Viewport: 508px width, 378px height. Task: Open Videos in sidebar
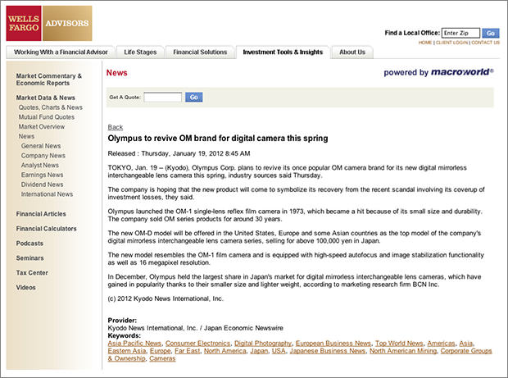pyautogui.click(x=26, y=288)
